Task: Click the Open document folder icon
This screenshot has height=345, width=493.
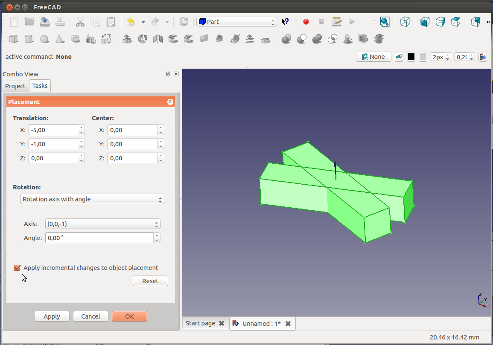Action: click(x=29, y=22)
